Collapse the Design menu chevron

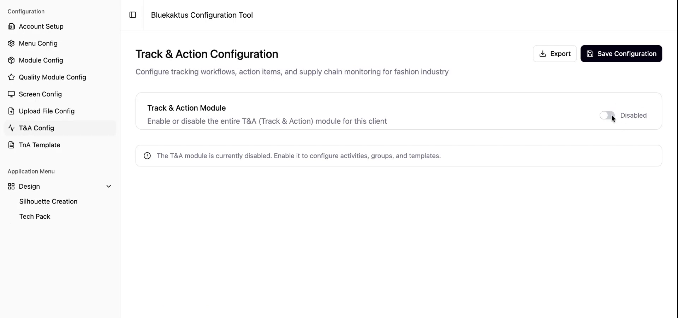pyautogui.click(x=109, y=187)
